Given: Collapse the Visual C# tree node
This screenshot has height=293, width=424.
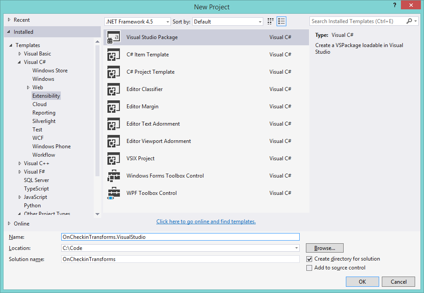Looking at the screenshot, I should pos(20,62).
